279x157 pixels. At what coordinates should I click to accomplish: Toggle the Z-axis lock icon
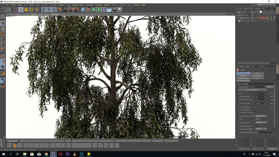54,10
